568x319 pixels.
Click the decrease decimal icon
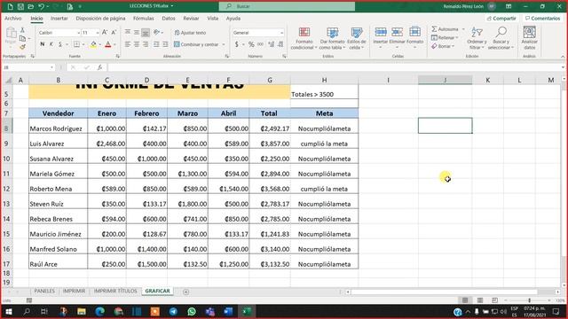point(280,44)
